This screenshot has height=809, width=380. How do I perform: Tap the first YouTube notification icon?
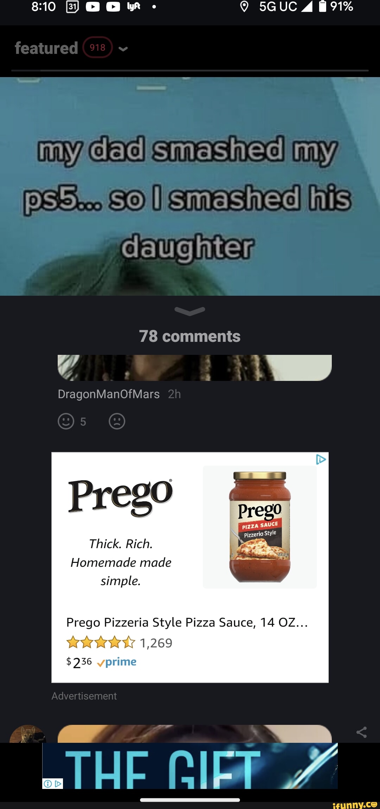tap(93, 7)
